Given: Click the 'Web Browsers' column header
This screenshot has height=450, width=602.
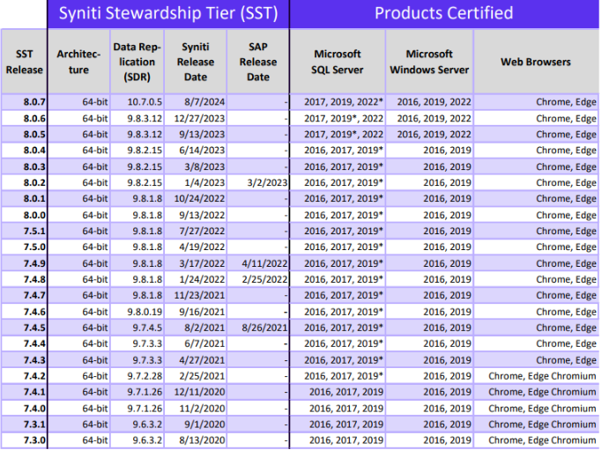Looking at the screenshot, I should coord(536,62).
